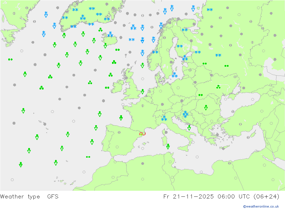
Task: Click the gray cloud dot on the Azores
Action: pos(45,124)
